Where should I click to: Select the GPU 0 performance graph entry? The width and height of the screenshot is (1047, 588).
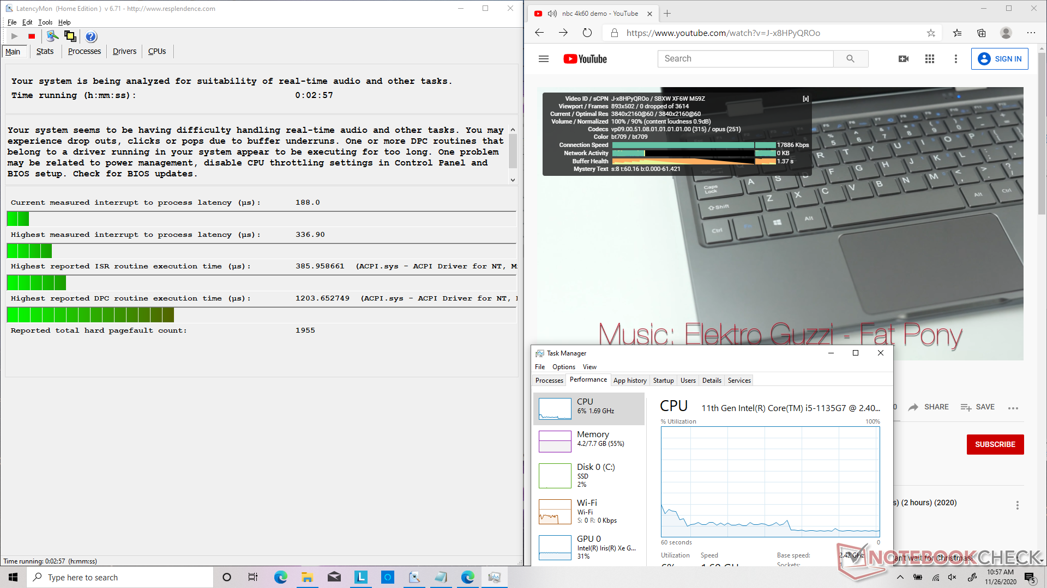pos(589,547)
